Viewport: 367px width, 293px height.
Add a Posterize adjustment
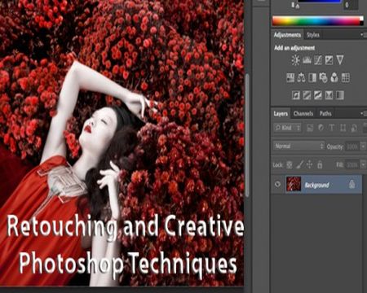[x=307, y=95]
